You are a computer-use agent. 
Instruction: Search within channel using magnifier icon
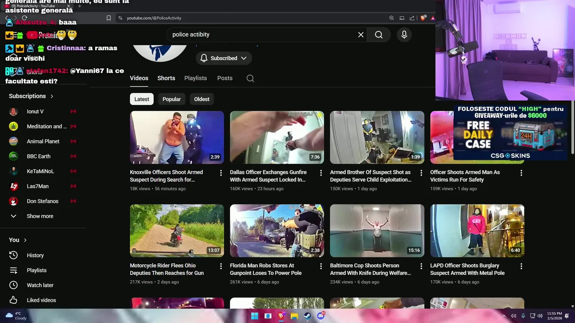pyautogui.click(x=250, y=78)
